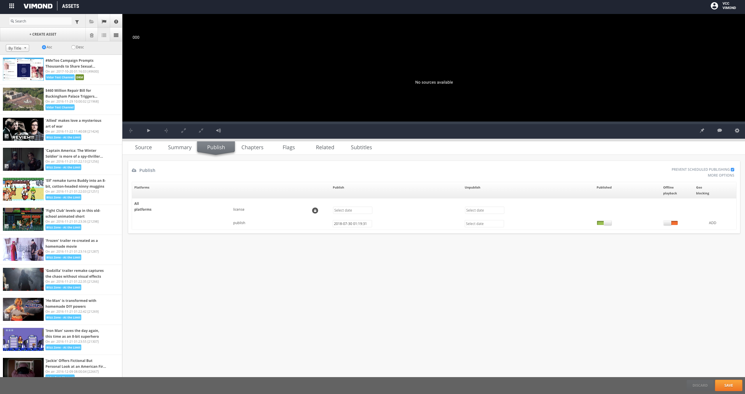Switch to the compact list view icon
Image resolution: width=745 pixels, height=394 pixels.
104,35
